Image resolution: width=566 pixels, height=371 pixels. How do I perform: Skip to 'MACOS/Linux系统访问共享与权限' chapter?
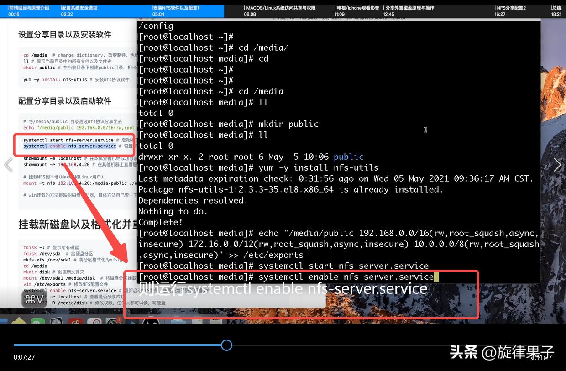pos(280,11)
